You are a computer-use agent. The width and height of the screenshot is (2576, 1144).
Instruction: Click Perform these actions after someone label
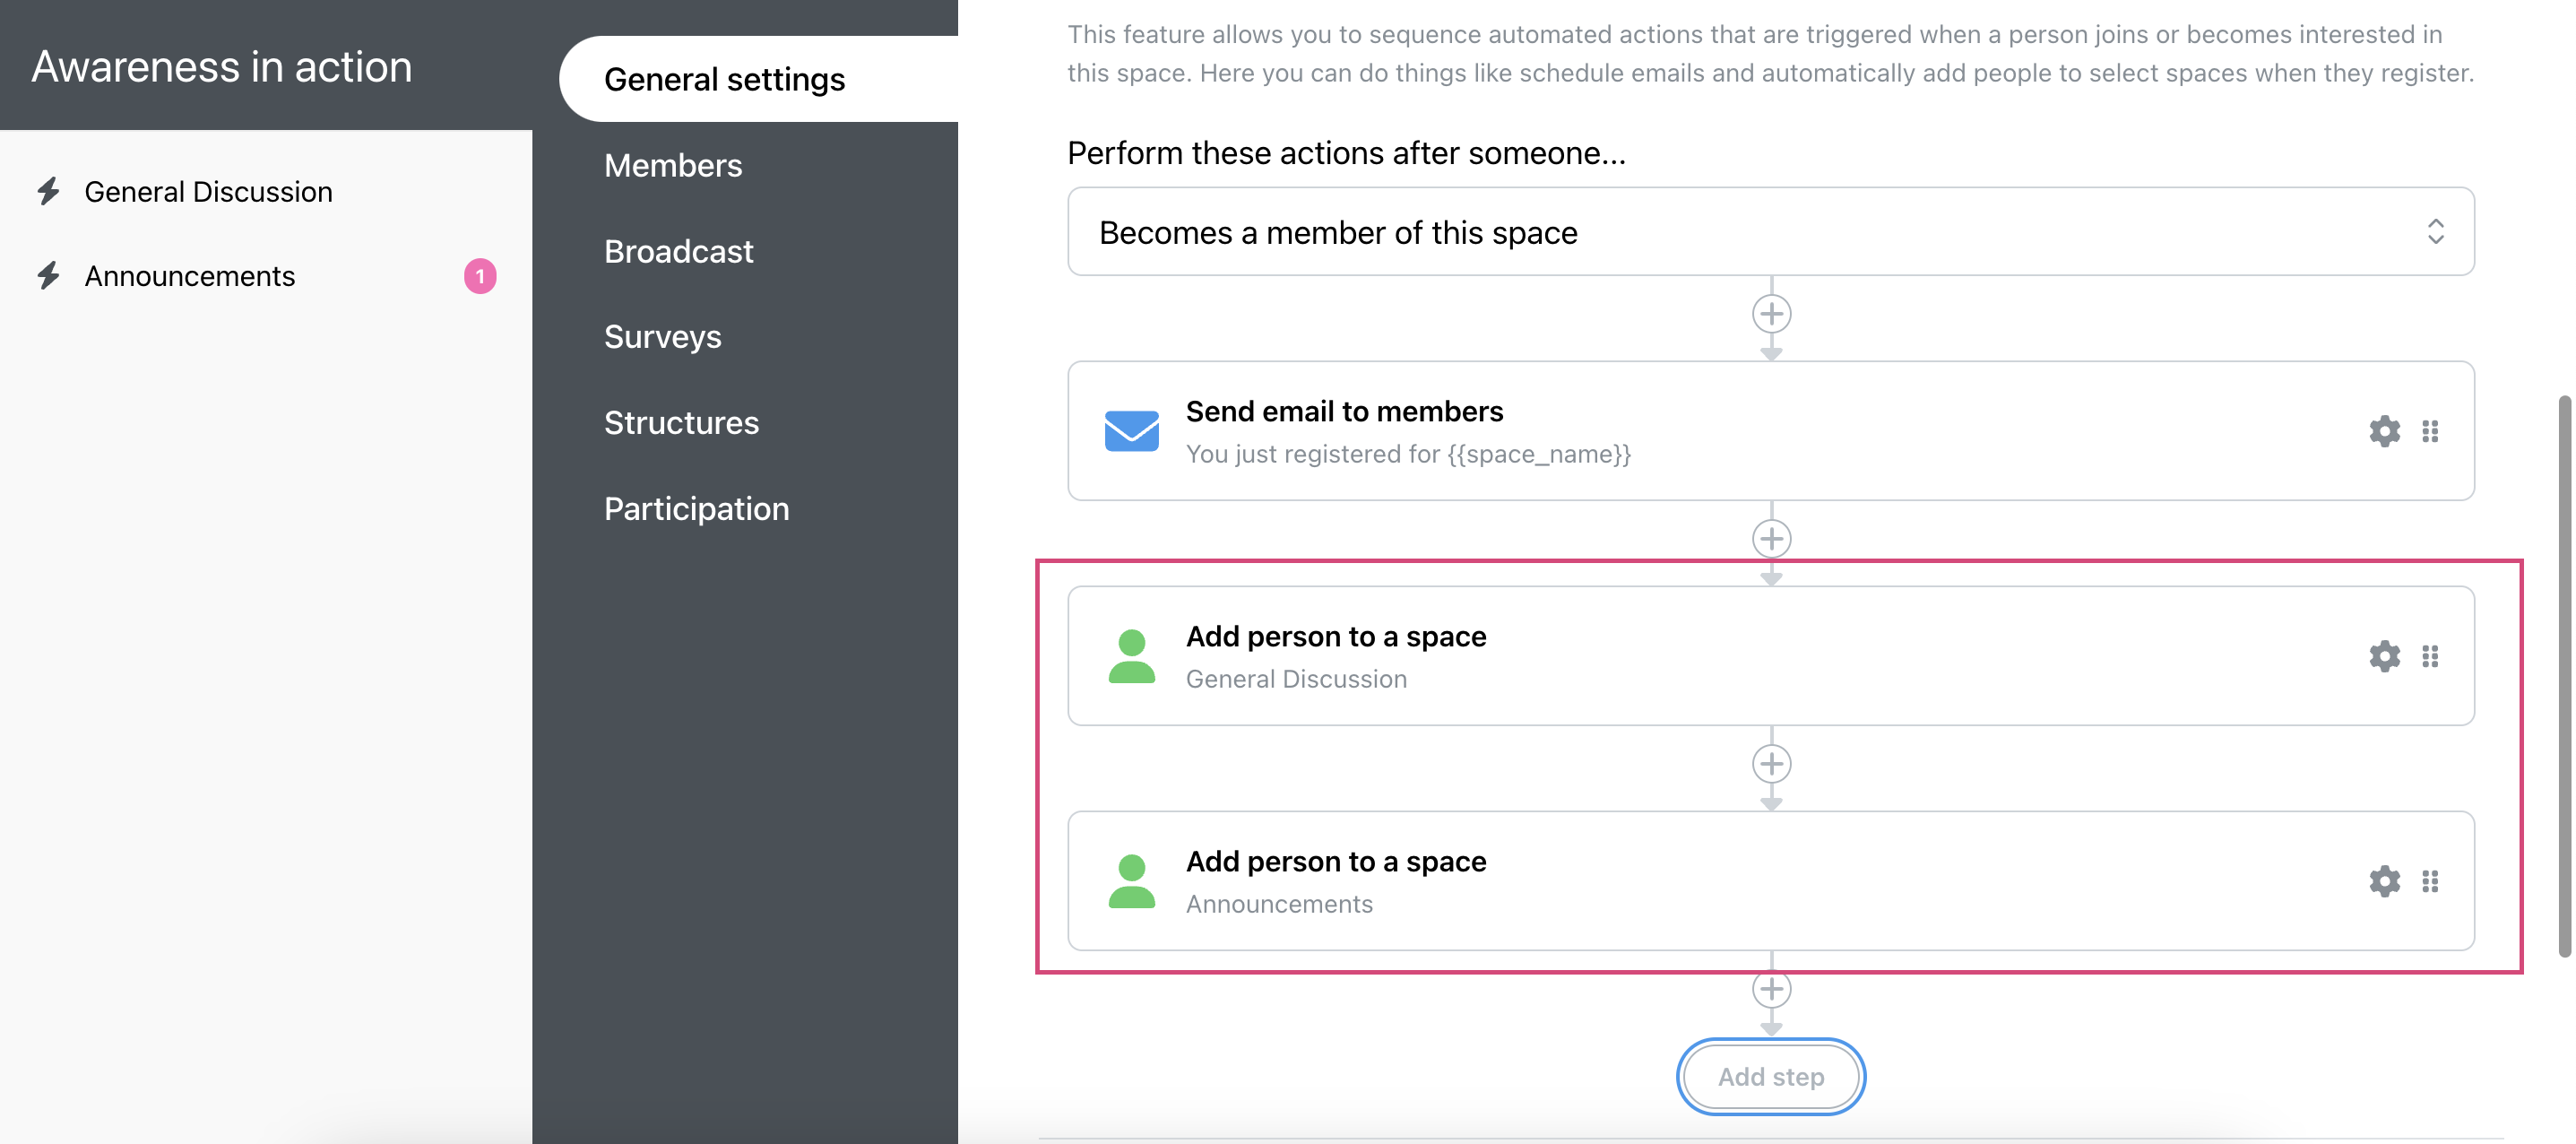[x=1346, y=153]
